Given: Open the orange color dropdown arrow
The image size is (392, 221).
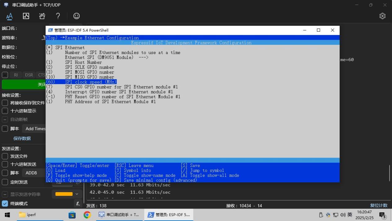Looking at the screenshot, I should pyautogui.click(x=77, y=194).
